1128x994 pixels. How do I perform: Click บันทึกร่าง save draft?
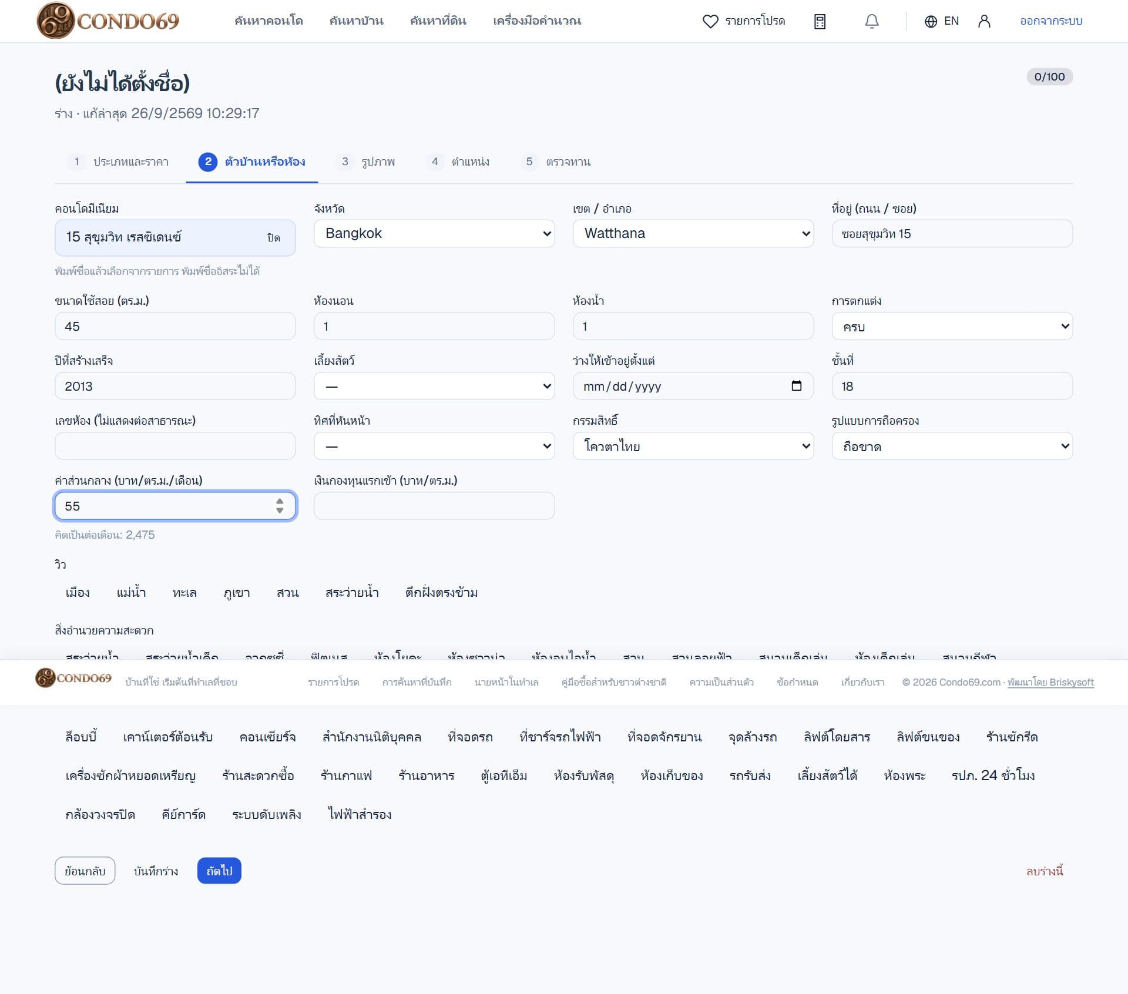coord(156,871)
